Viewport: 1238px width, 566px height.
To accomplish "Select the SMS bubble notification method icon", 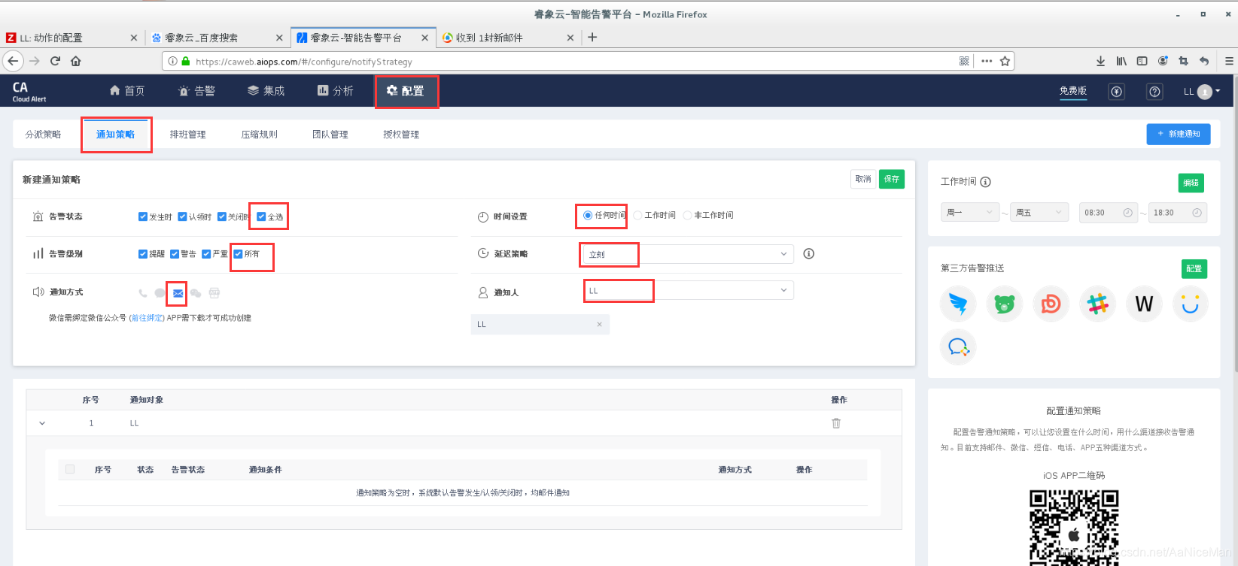I will pos(160,293).
